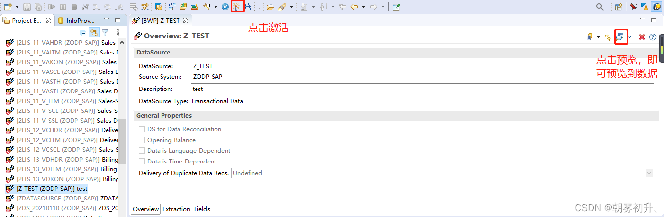664x217 pixels.
Task: Click the New wizard toolbar icon
Action: 8,7
